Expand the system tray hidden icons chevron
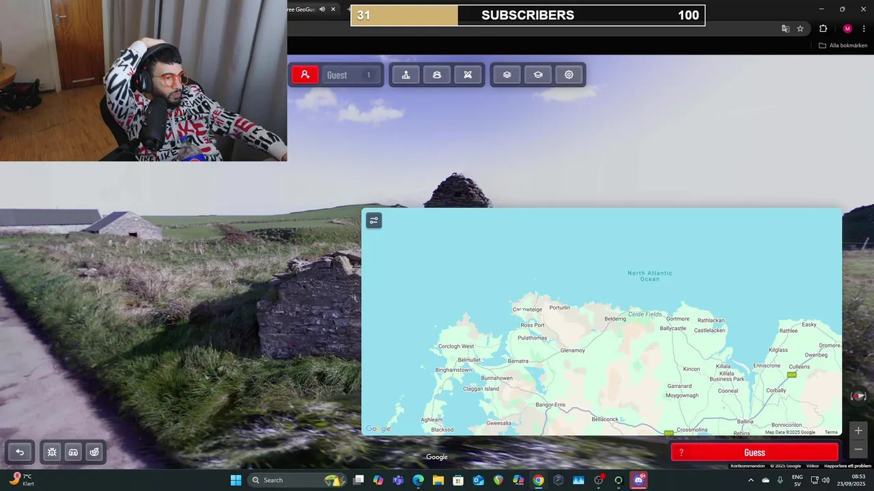Viewport: 874px width, 491px height. (750, 480)
